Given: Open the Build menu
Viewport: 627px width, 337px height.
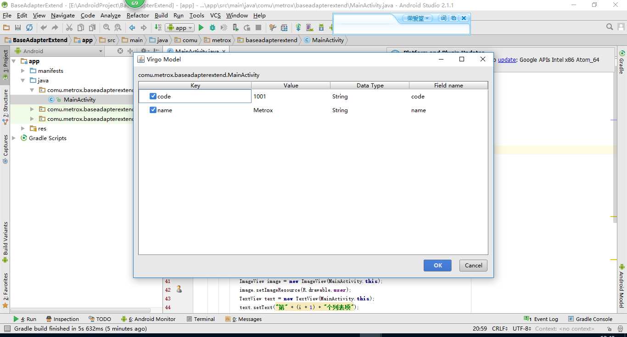Looking at the screenshot, I should (x=161, y=15).
